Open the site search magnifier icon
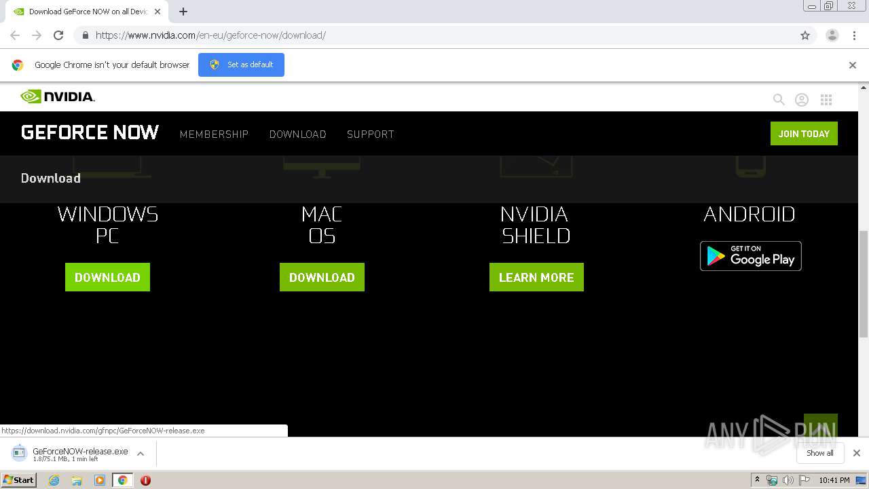The width and height of the screenshot is (869, 489). pos(779,100)
